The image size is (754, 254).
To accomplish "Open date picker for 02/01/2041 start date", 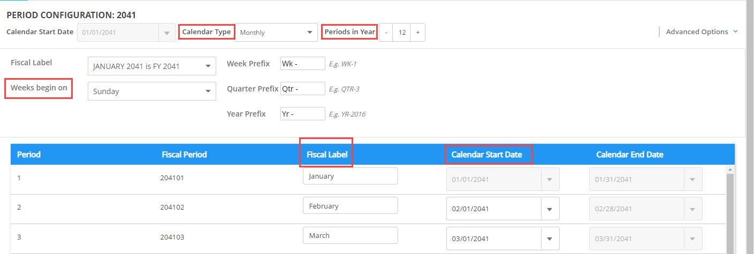I will [550, 209].
